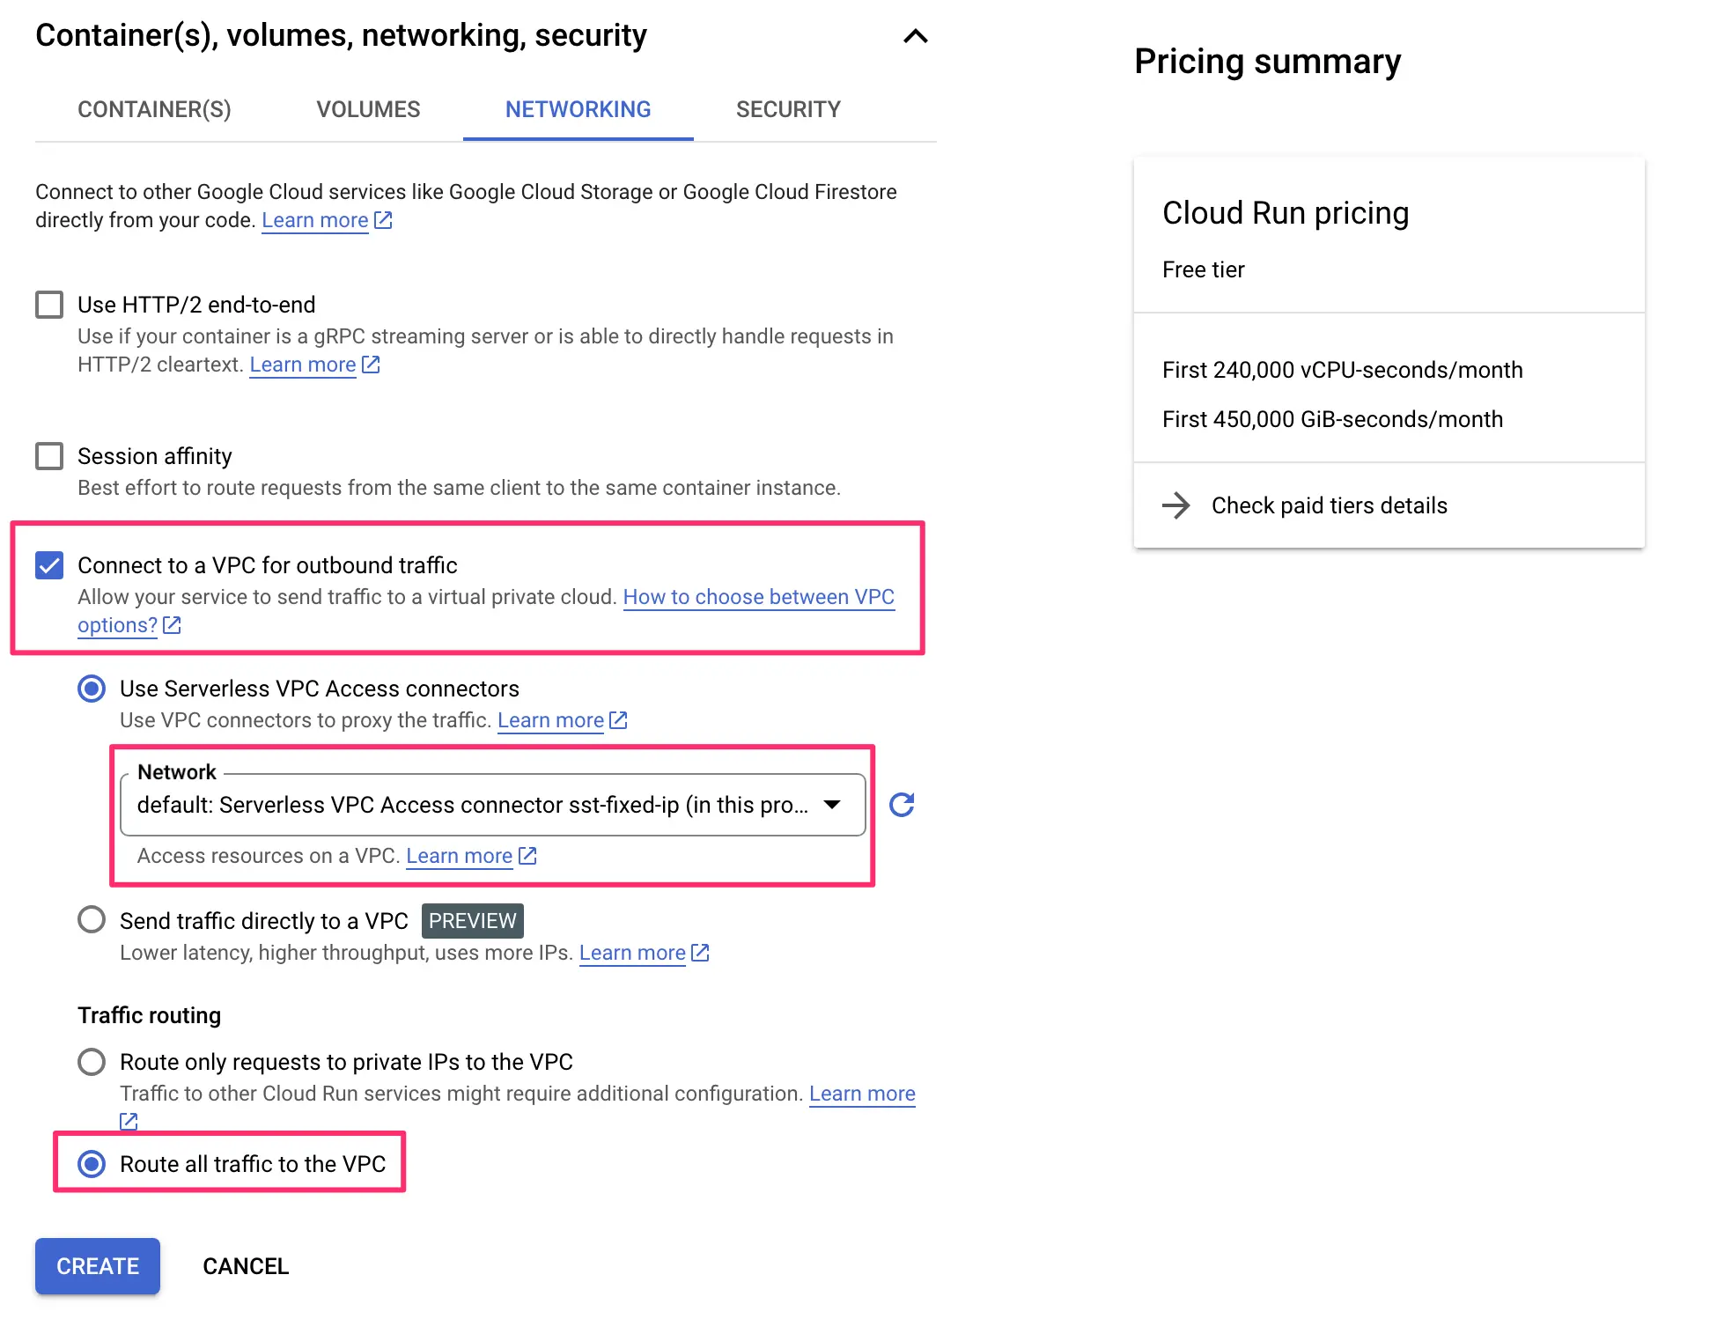
Task: Collapse the Container(s), volumes, networking, security section
Action: [916, 36]
